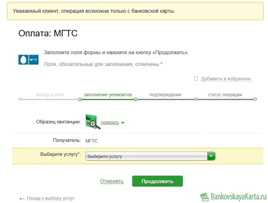Image resolution: width=268 pixels, height=203 pixels.
Task: Click the Отменить link
Action: pyautogui.click(x=112, y=181)
